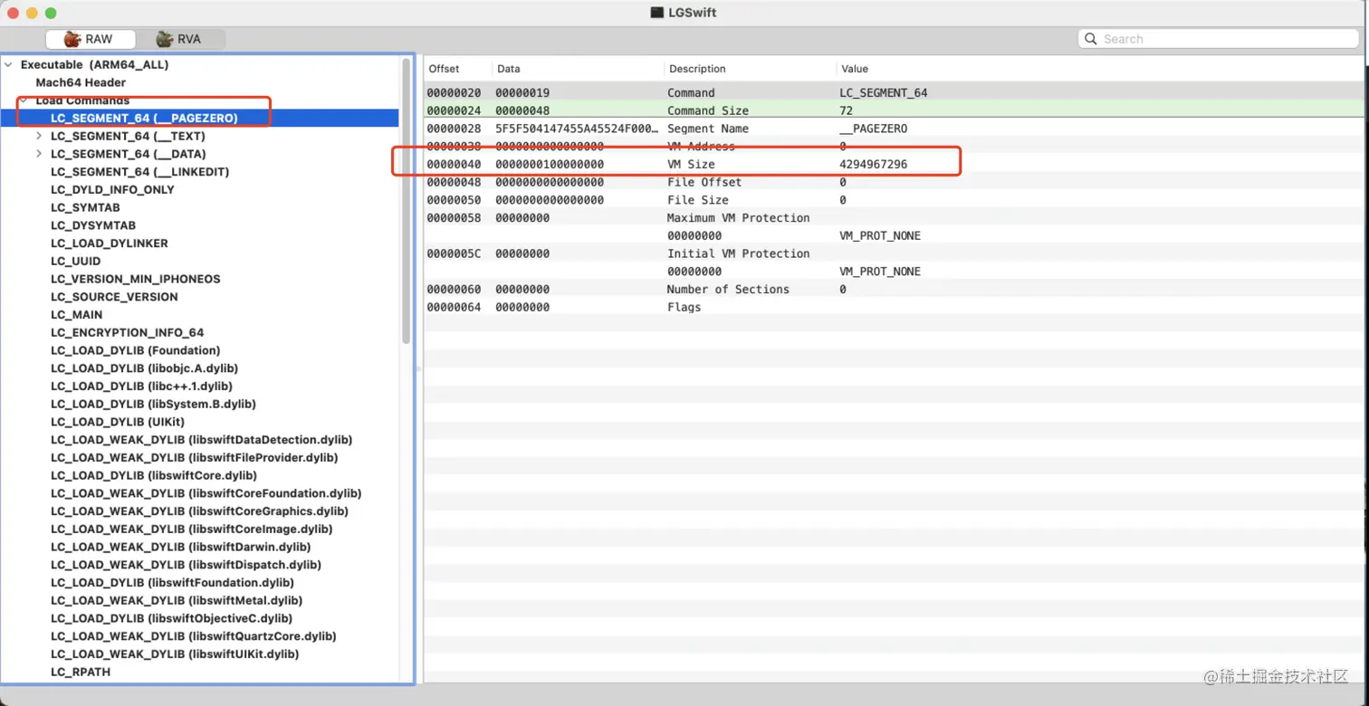The width and height of the screenshot is (1369, 706).
Task: Select LC_LOAD_DYLIB (libswiftCore.dylib) entry
Action: [154, 475]
